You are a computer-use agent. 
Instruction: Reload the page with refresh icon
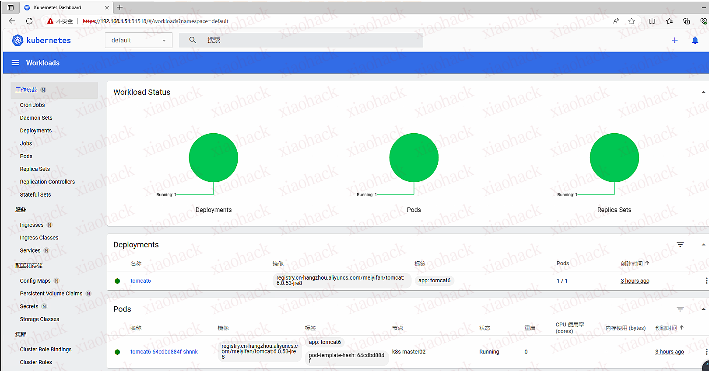point(29,21)
